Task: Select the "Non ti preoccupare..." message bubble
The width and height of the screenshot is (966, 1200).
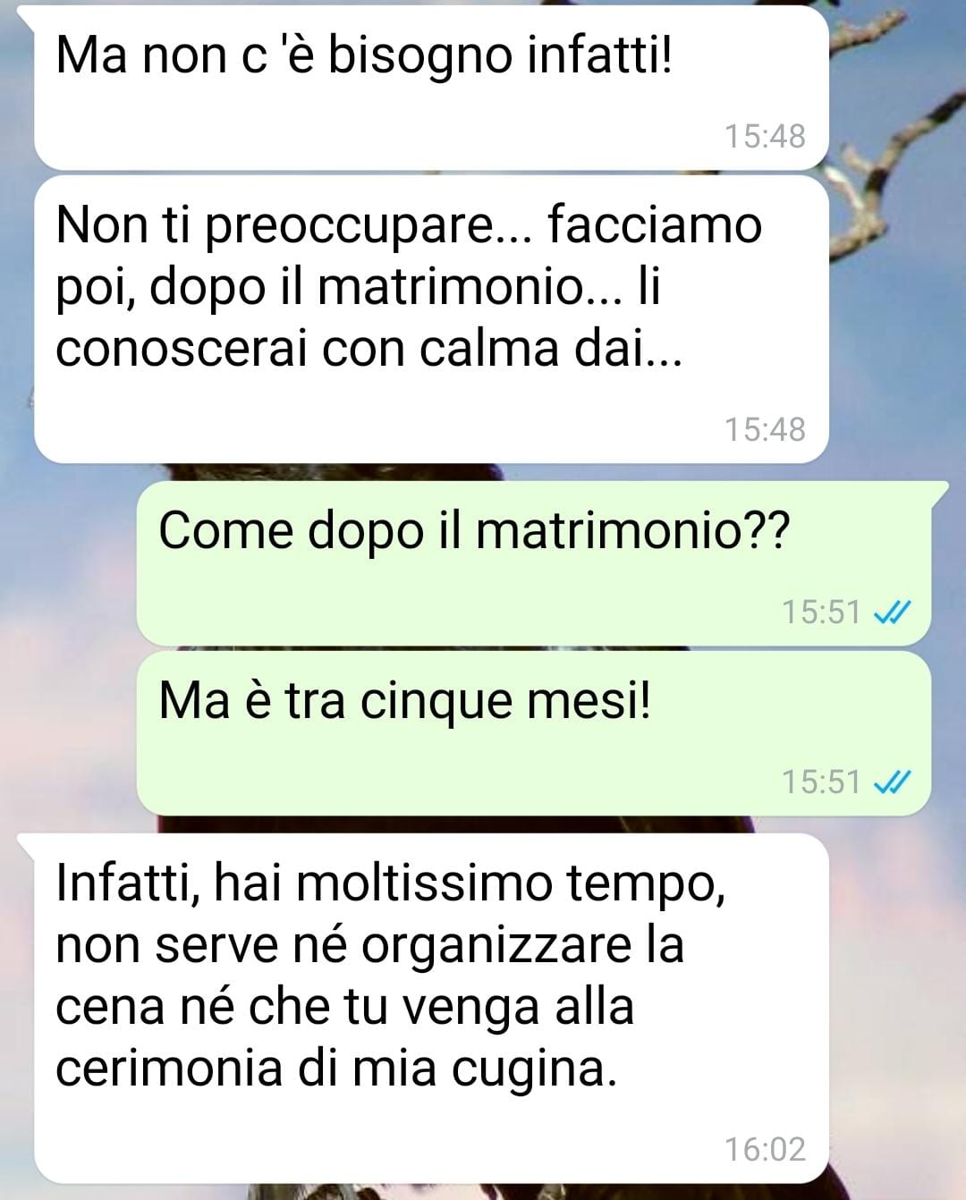Action: pos(431,319)
